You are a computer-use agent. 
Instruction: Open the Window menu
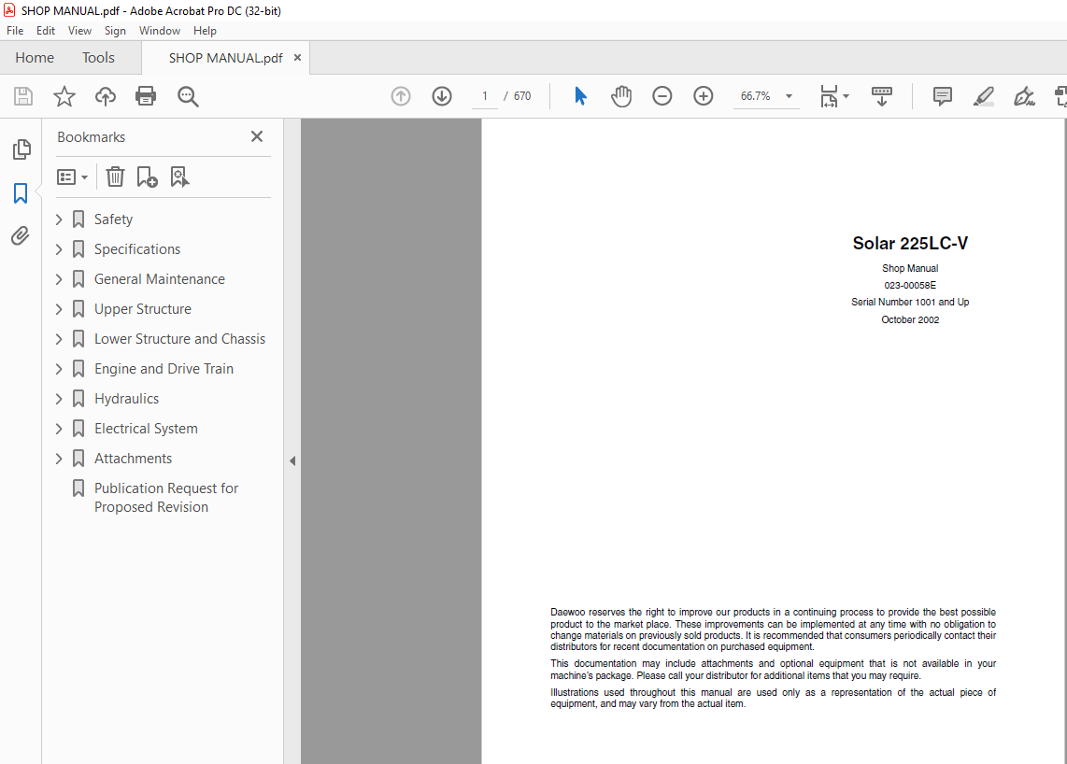(x=159, y=31)
